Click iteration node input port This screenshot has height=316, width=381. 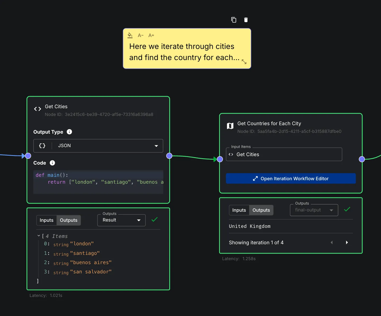[x=220, y=159]
